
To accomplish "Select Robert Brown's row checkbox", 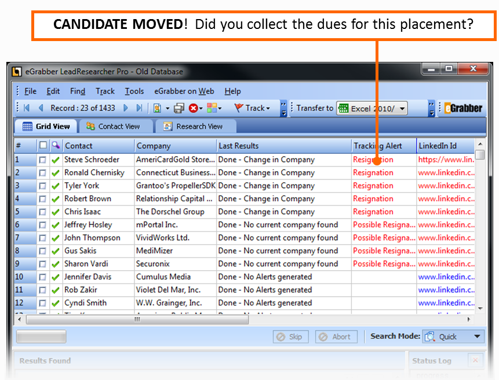I will click(x=42, y=199).
